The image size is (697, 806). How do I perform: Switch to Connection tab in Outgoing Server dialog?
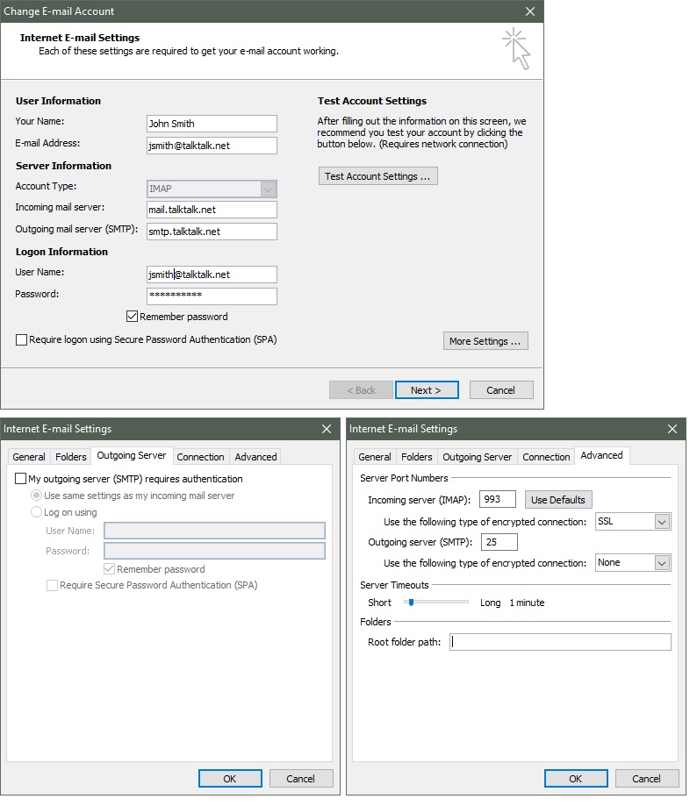click(200, 457)
